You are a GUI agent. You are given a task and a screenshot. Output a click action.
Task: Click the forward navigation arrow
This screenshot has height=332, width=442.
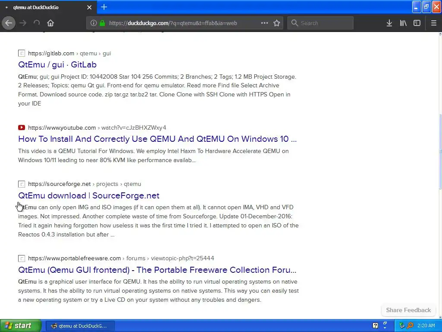pos(23,23)
